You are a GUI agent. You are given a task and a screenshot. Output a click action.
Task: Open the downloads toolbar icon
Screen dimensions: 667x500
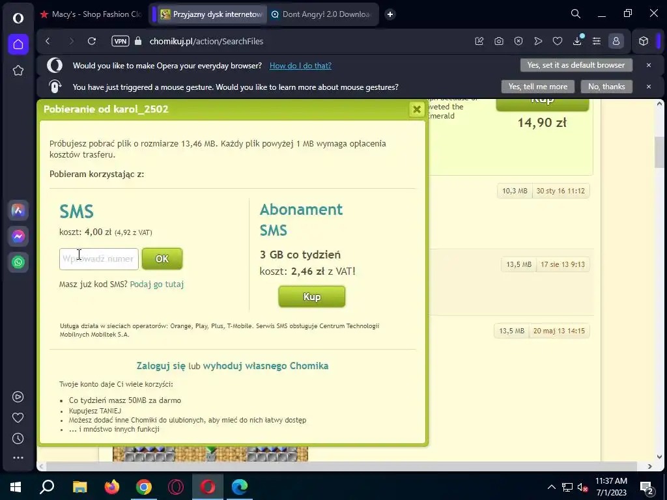[x=578, y=41]
